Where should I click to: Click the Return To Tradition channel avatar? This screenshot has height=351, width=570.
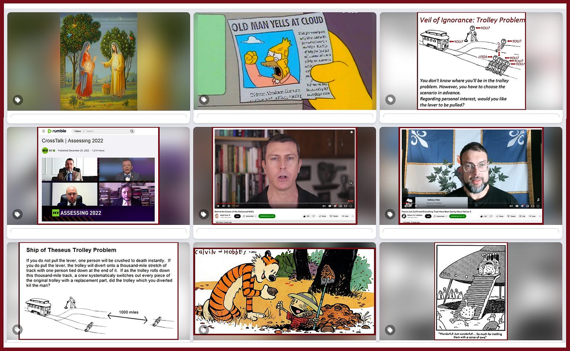click(x=404, y=216)
